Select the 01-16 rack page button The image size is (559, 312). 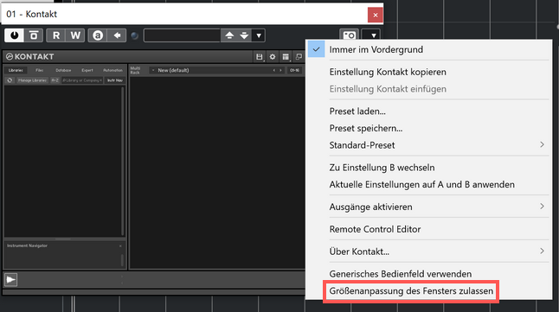(x=294, y=70)
